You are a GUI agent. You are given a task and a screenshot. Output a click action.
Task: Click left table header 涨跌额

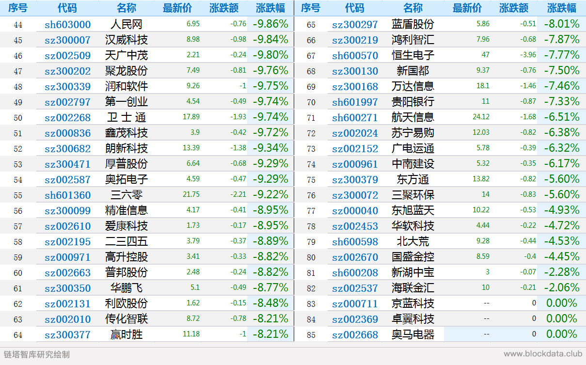tap(223, 8)
